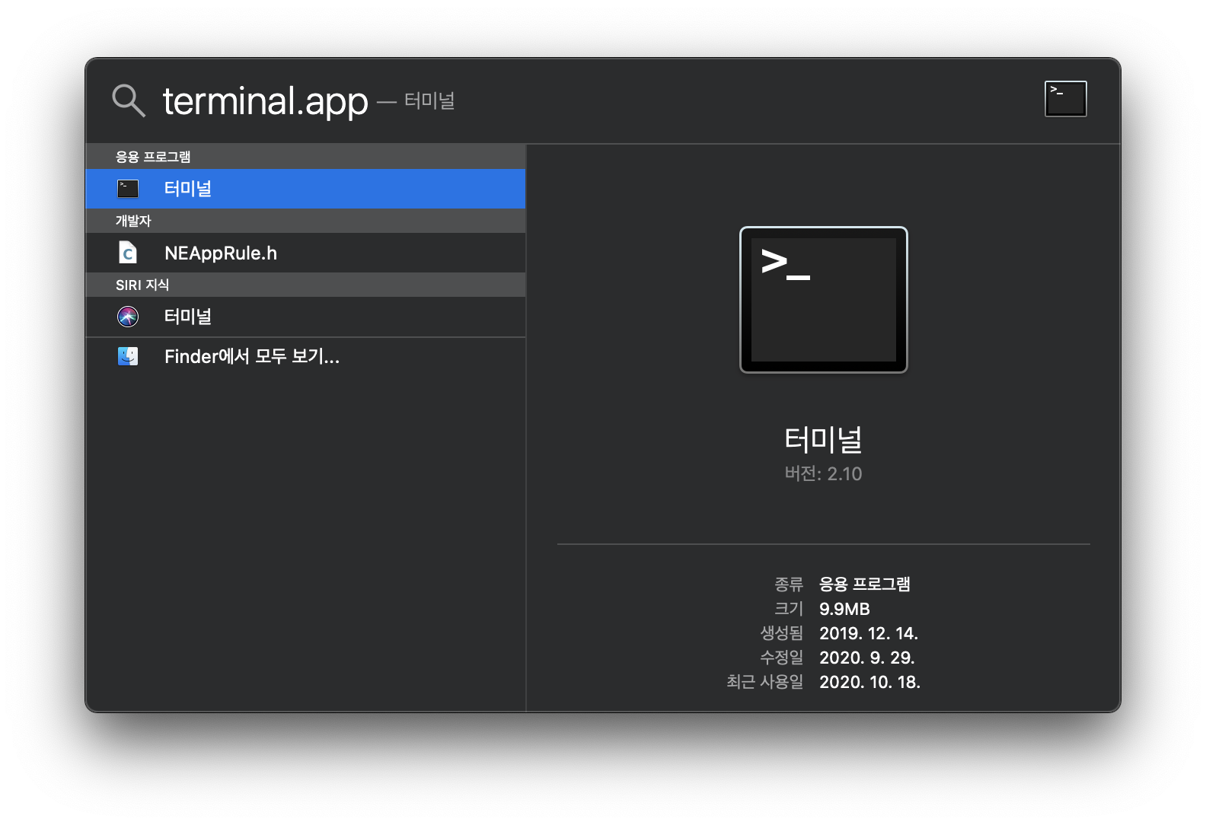Select the highlighted 터미널 application result
Viewport: 1206px width, 825px height.
coord(305,189)
